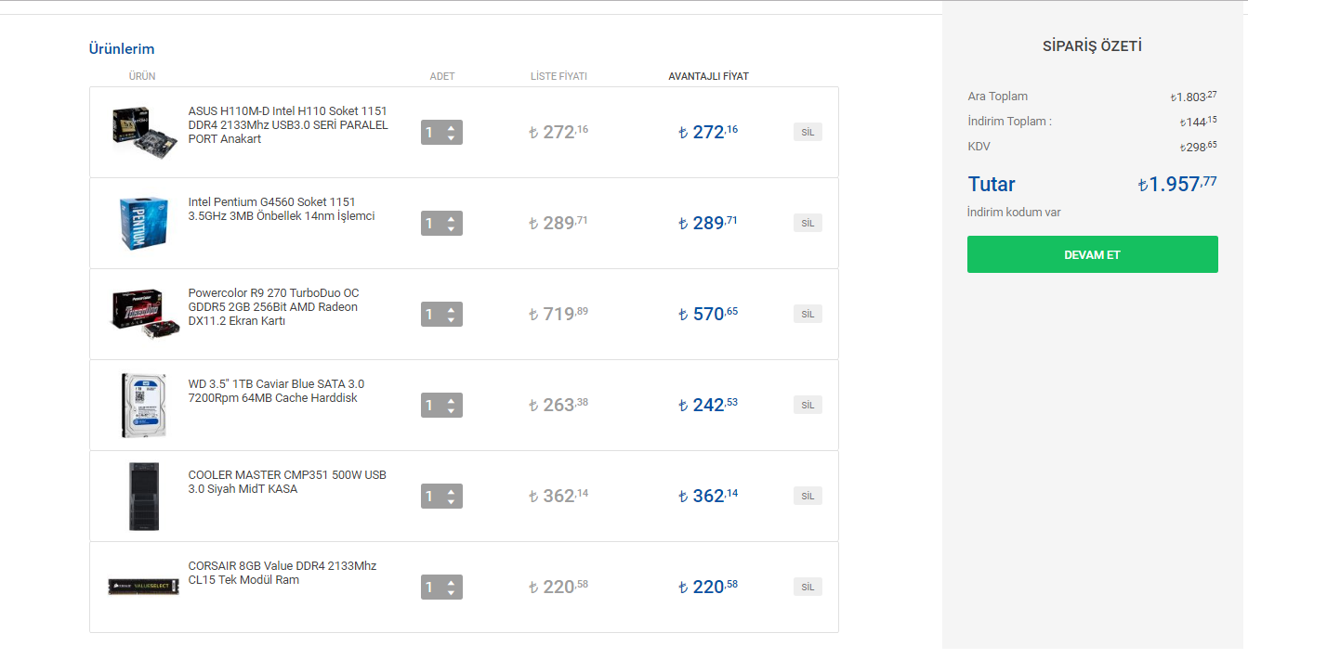Click the İndirim Toplam label
This screenshot has height=659, width=1340.
tap(1009, 122)
